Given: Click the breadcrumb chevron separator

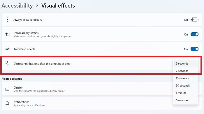Looking at the screenshot, I should click(37, 6).
